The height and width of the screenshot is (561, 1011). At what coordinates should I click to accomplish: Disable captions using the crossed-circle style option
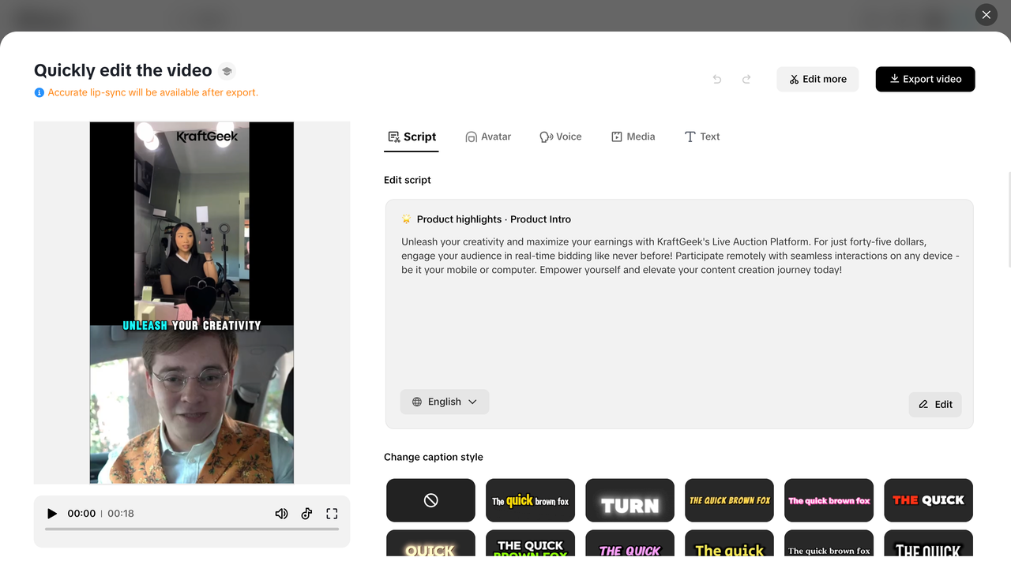pyautogui.click(x=430, y=500)
